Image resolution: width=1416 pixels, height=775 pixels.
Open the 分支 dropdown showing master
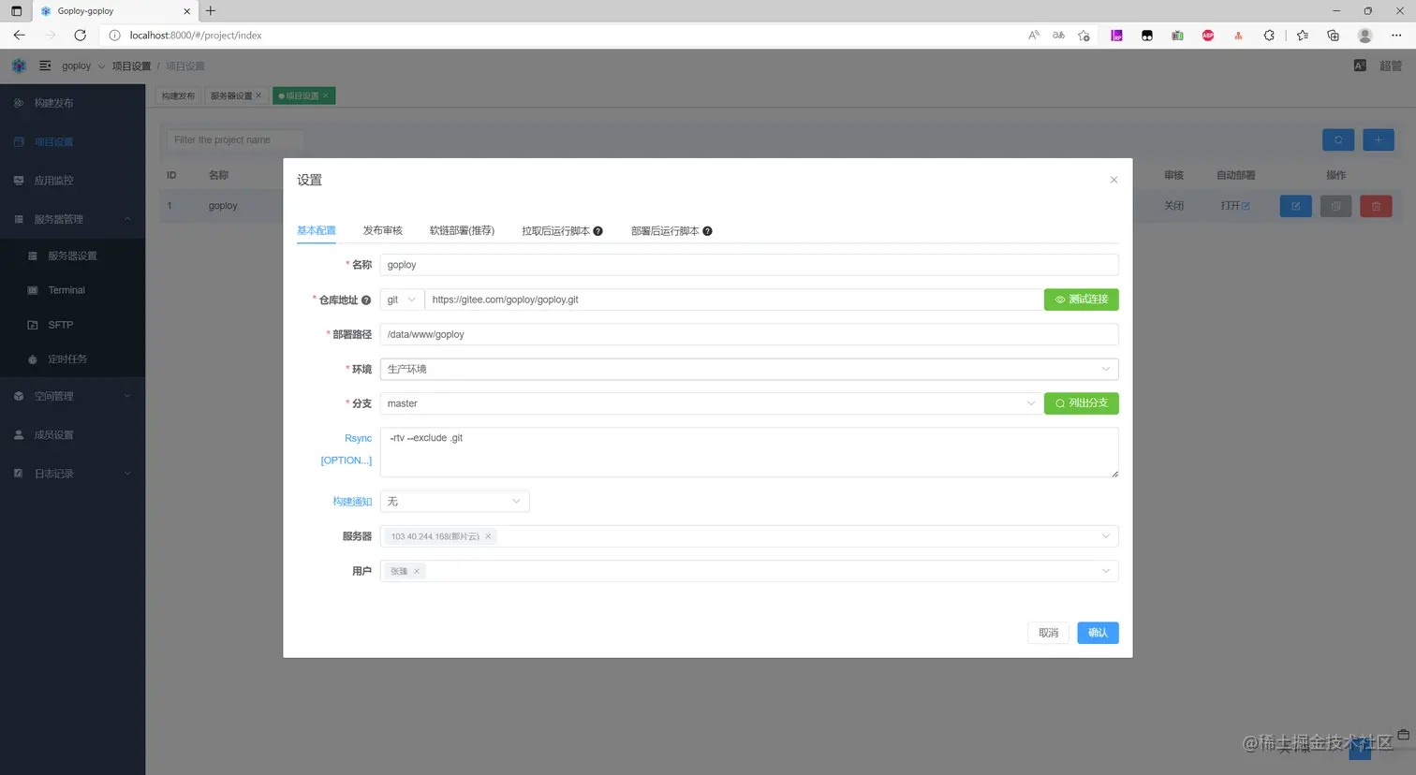pos(712,403)
